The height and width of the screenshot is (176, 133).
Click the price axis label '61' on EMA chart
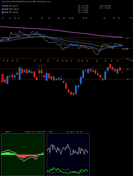click(127, 38)
